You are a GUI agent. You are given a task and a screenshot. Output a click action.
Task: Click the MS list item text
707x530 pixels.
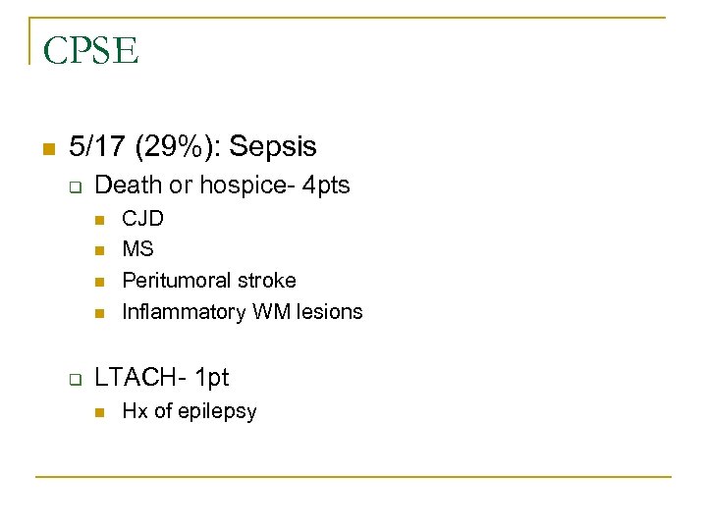point(137,249)
